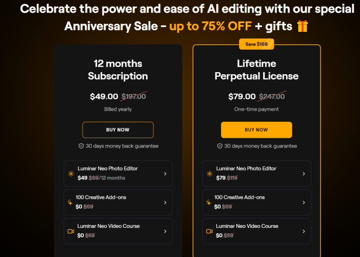Screen dimensions: 360x257
Task: Click video camera icon in Lifetime Video Course row
Action: (x=210, y=231)
